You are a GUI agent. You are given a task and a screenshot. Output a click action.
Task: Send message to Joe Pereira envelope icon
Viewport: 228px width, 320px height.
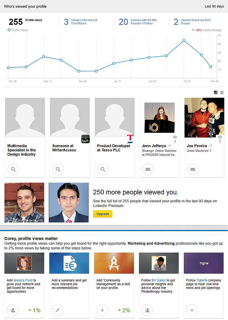point(193,169)
